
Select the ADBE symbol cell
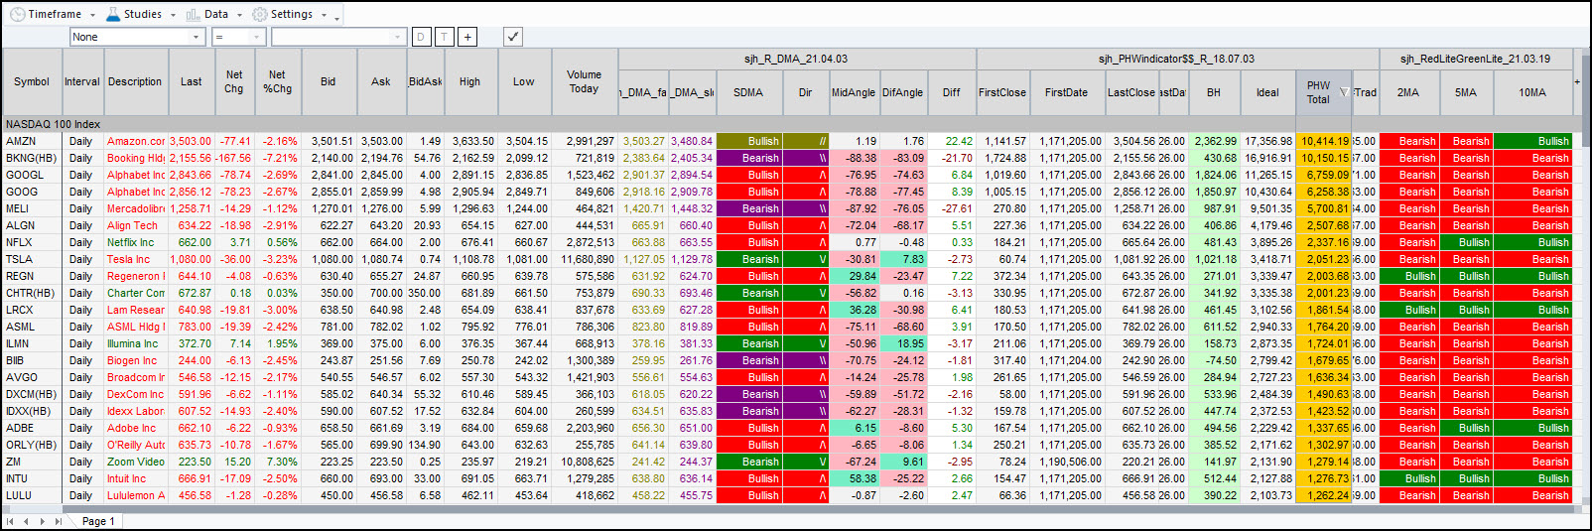(32, 428)
